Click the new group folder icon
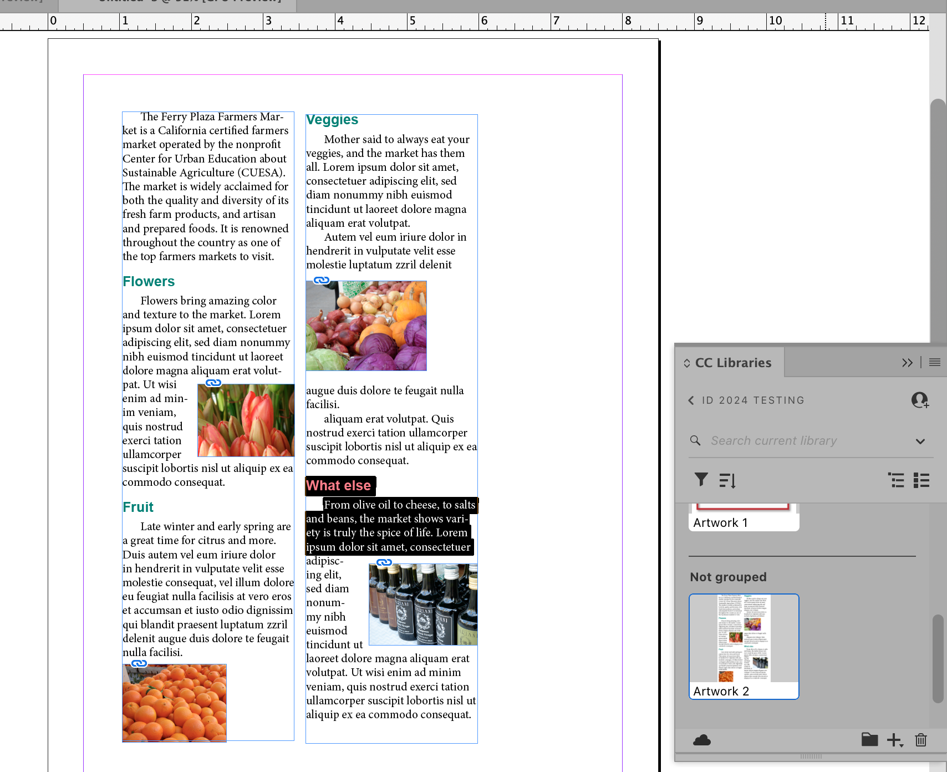 click(869, 740)
